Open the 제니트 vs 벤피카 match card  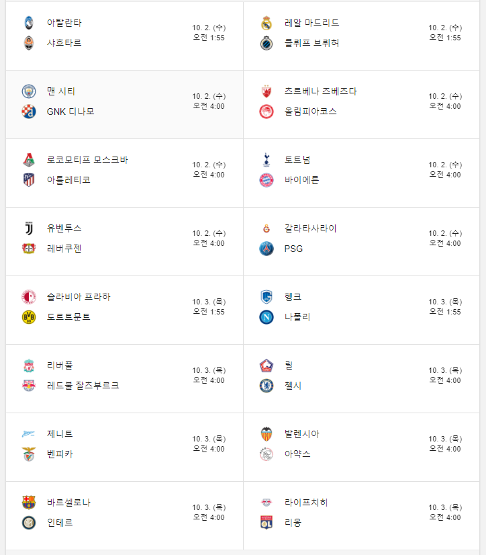[x=124, y=447]
